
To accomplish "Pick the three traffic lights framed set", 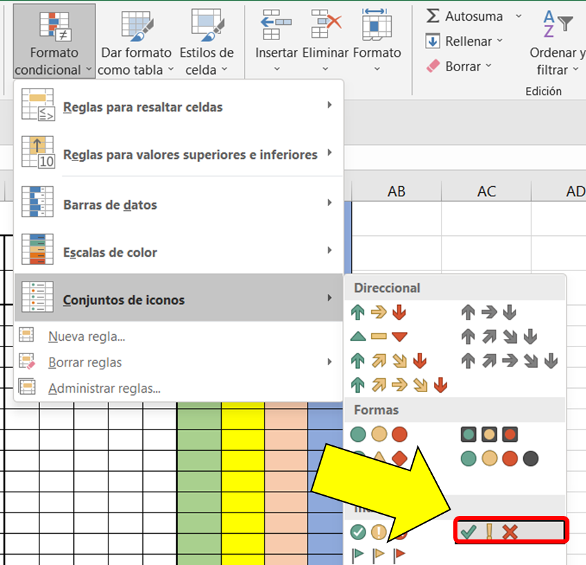I will coord(491,434).
